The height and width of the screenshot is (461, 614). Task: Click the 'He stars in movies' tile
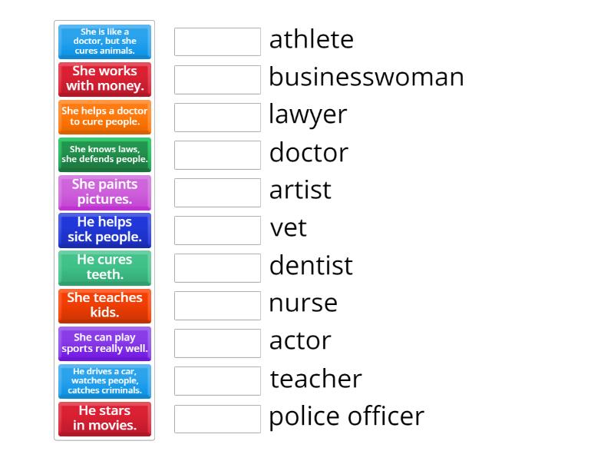[x=104, y=419]
